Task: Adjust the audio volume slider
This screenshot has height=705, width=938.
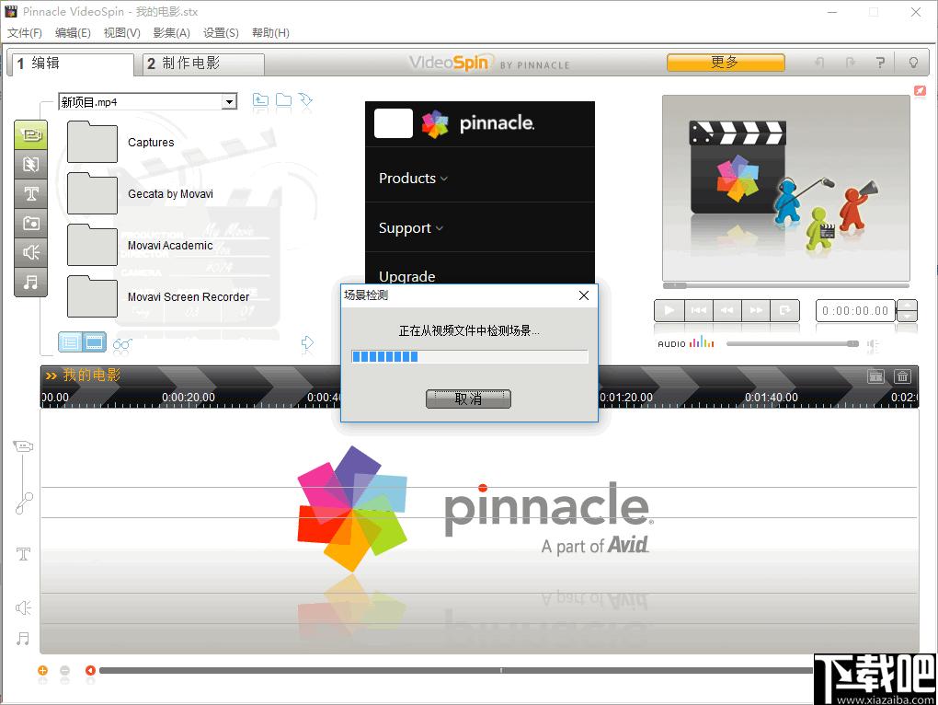Action: (x=793, y=343)
